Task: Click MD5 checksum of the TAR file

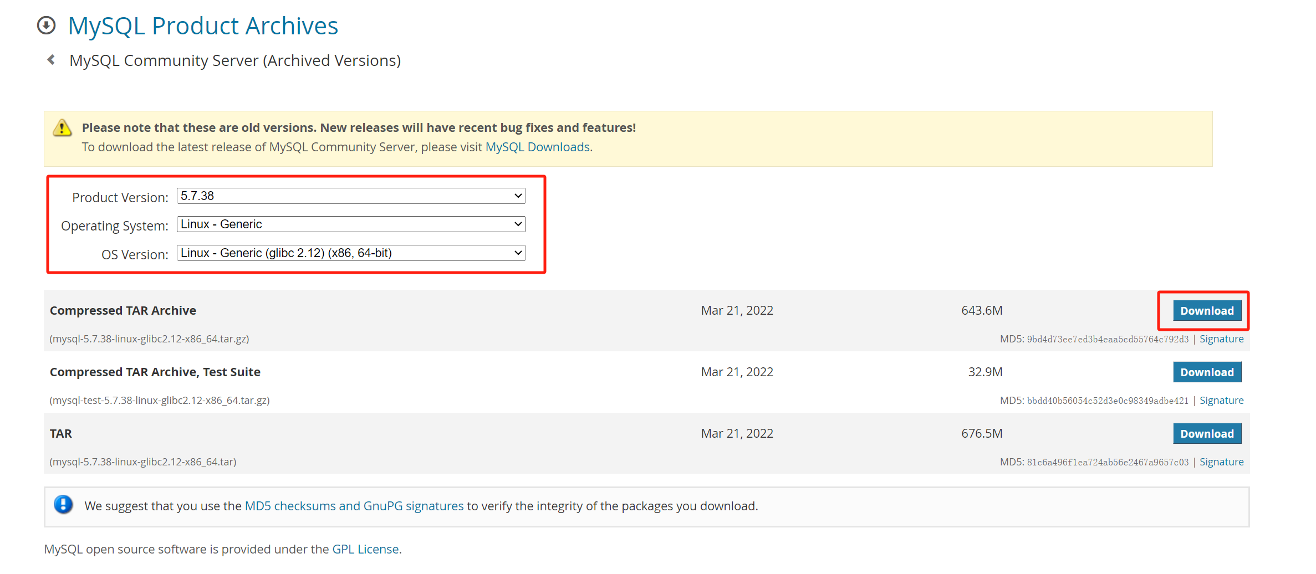Action: point(1107,462)
